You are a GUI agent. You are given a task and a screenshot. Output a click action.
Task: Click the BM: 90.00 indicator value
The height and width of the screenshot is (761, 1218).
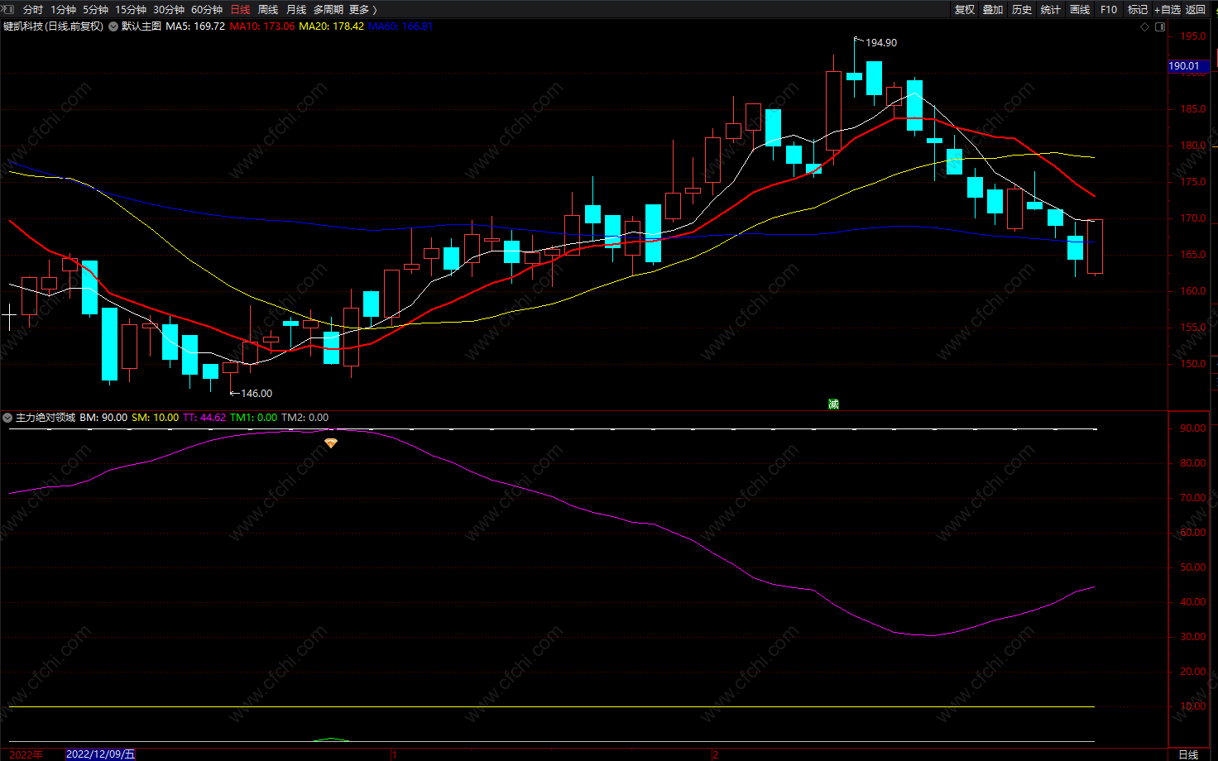[103, 418]
